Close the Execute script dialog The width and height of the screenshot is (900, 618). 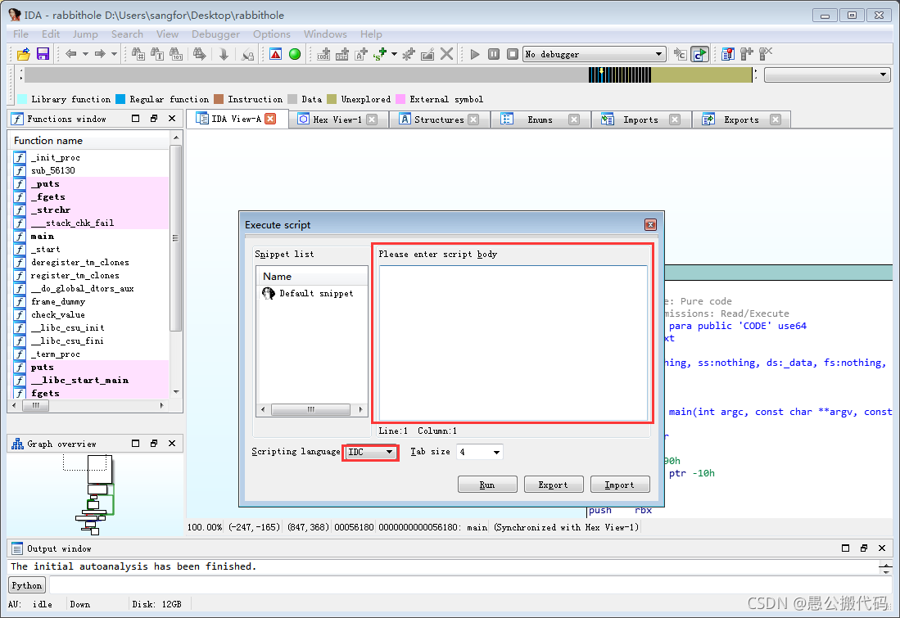(650, 225)
